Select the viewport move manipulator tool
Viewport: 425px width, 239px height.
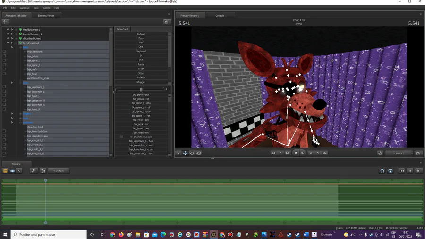pos(185,153)
